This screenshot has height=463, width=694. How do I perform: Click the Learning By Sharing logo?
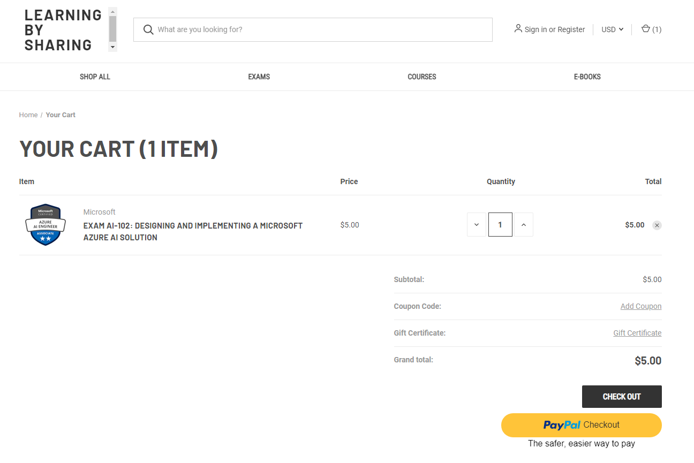[x=63, y=30]
